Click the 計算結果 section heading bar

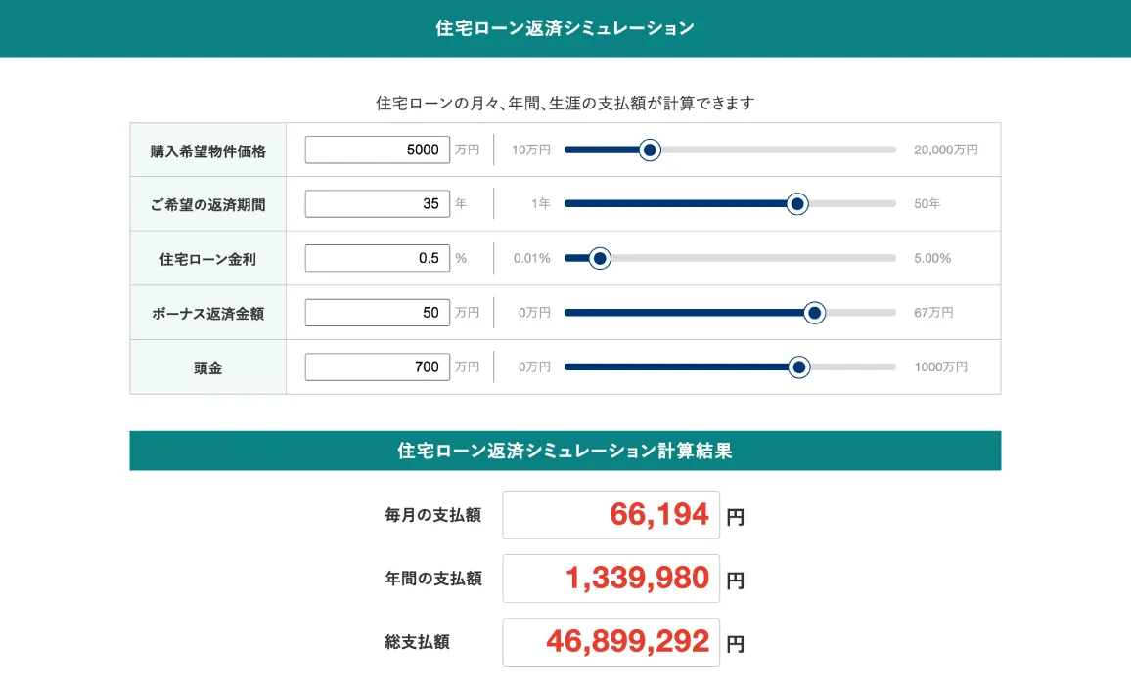(x=565, y=451)
